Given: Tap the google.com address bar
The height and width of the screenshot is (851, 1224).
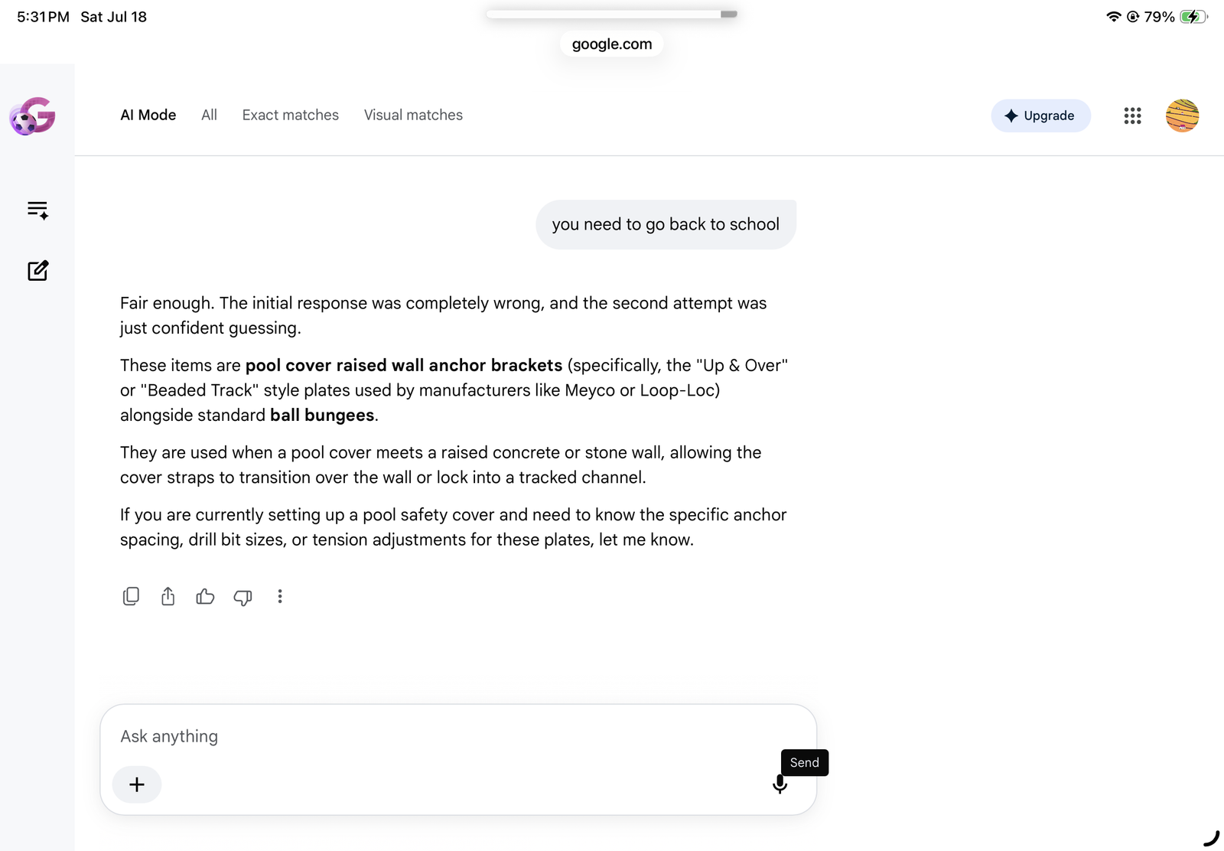Looking at the screenshot, I should pyautogui.click(x=612, y=44).
